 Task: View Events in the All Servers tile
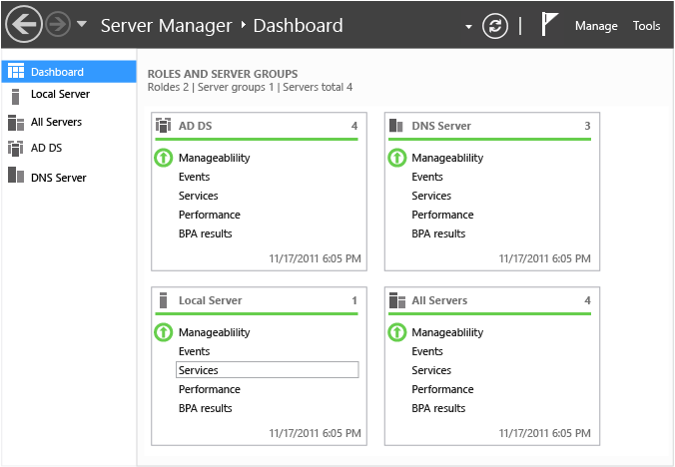pyautogui.click(x=427, y=351)
